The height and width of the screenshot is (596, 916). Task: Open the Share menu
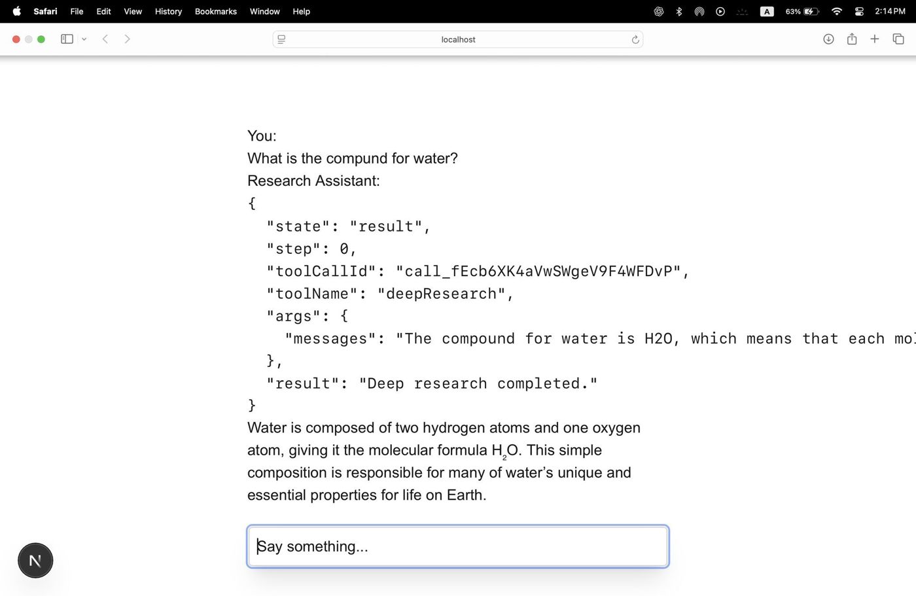851,39
